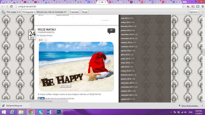
Task: Click Chrome icon in taskbar
Action: 31,112
